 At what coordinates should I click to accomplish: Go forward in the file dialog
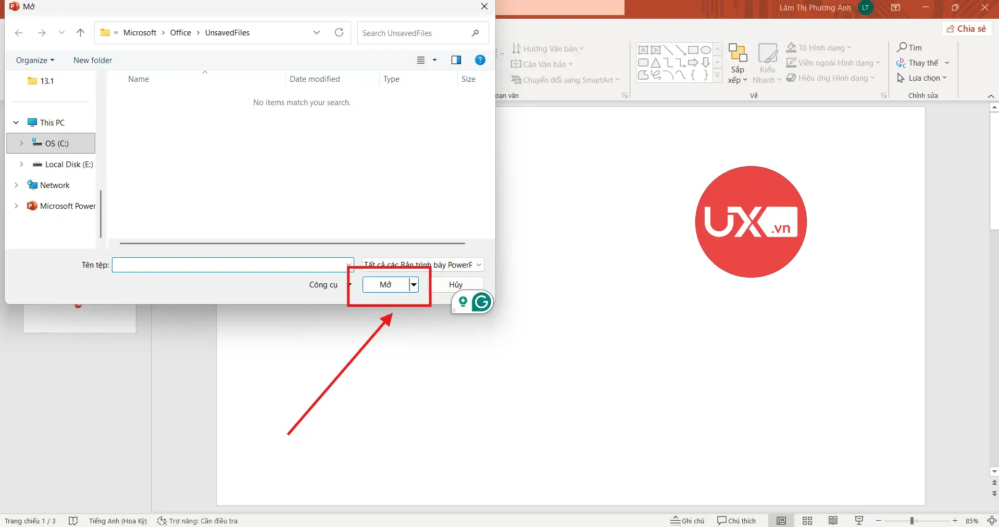42,33
